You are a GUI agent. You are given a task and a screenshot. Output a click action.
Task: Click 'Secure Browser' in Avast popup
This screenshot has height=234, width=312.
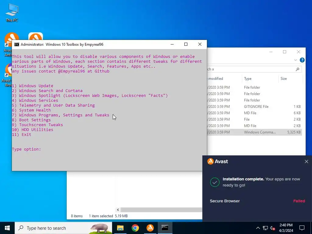pyautogui.click(x=225, y=201)
